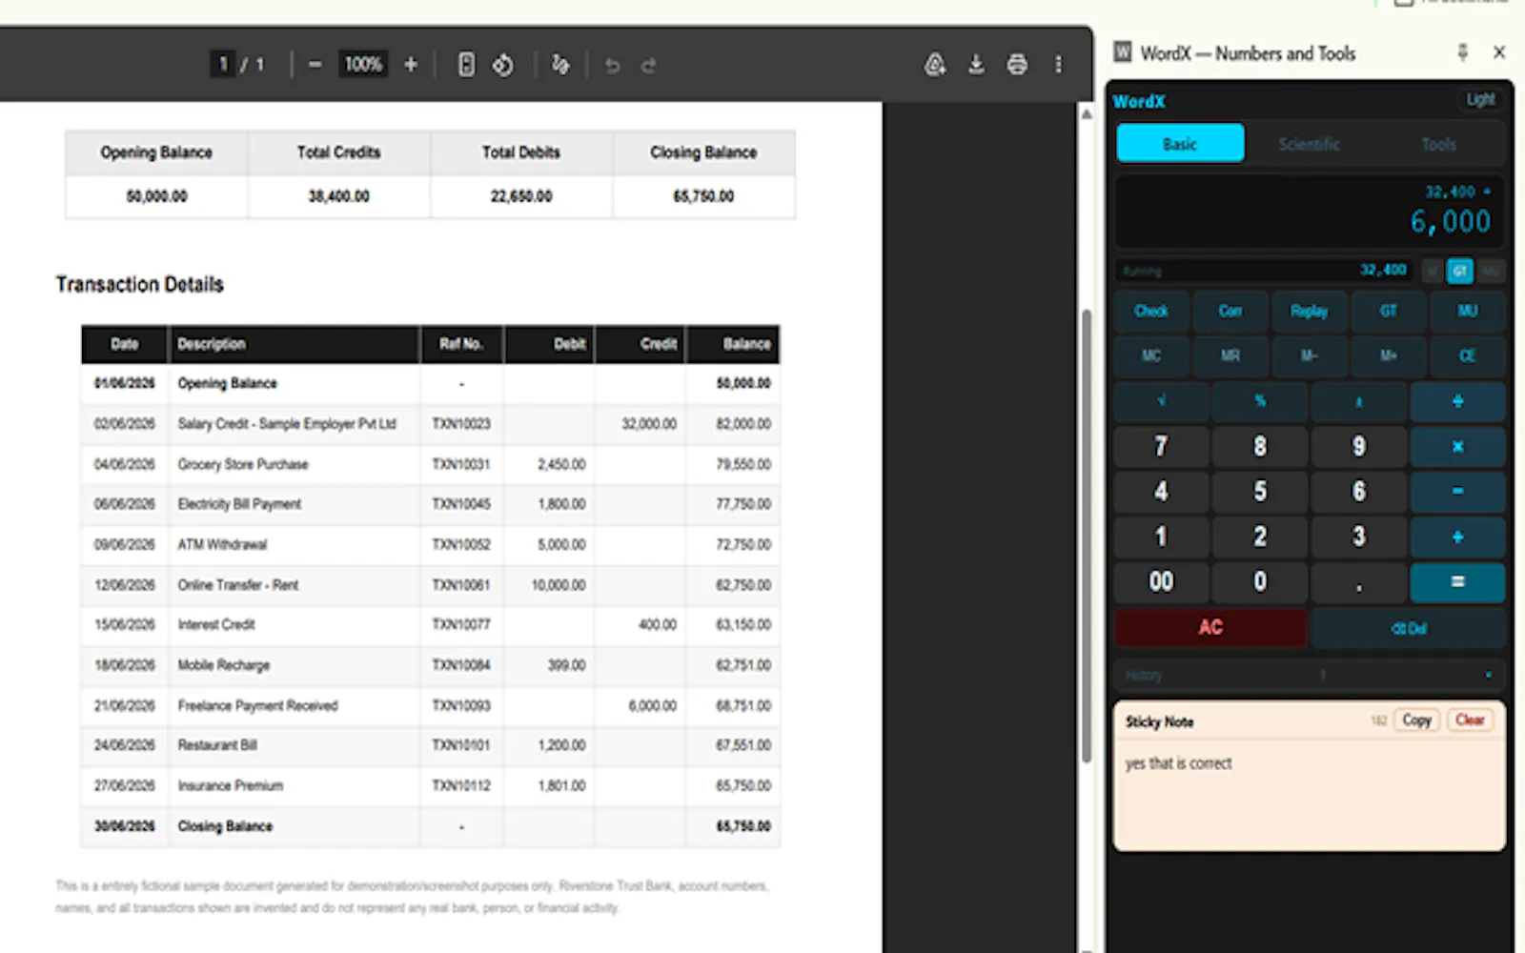Click the subtract operator key

(1457, 492)
